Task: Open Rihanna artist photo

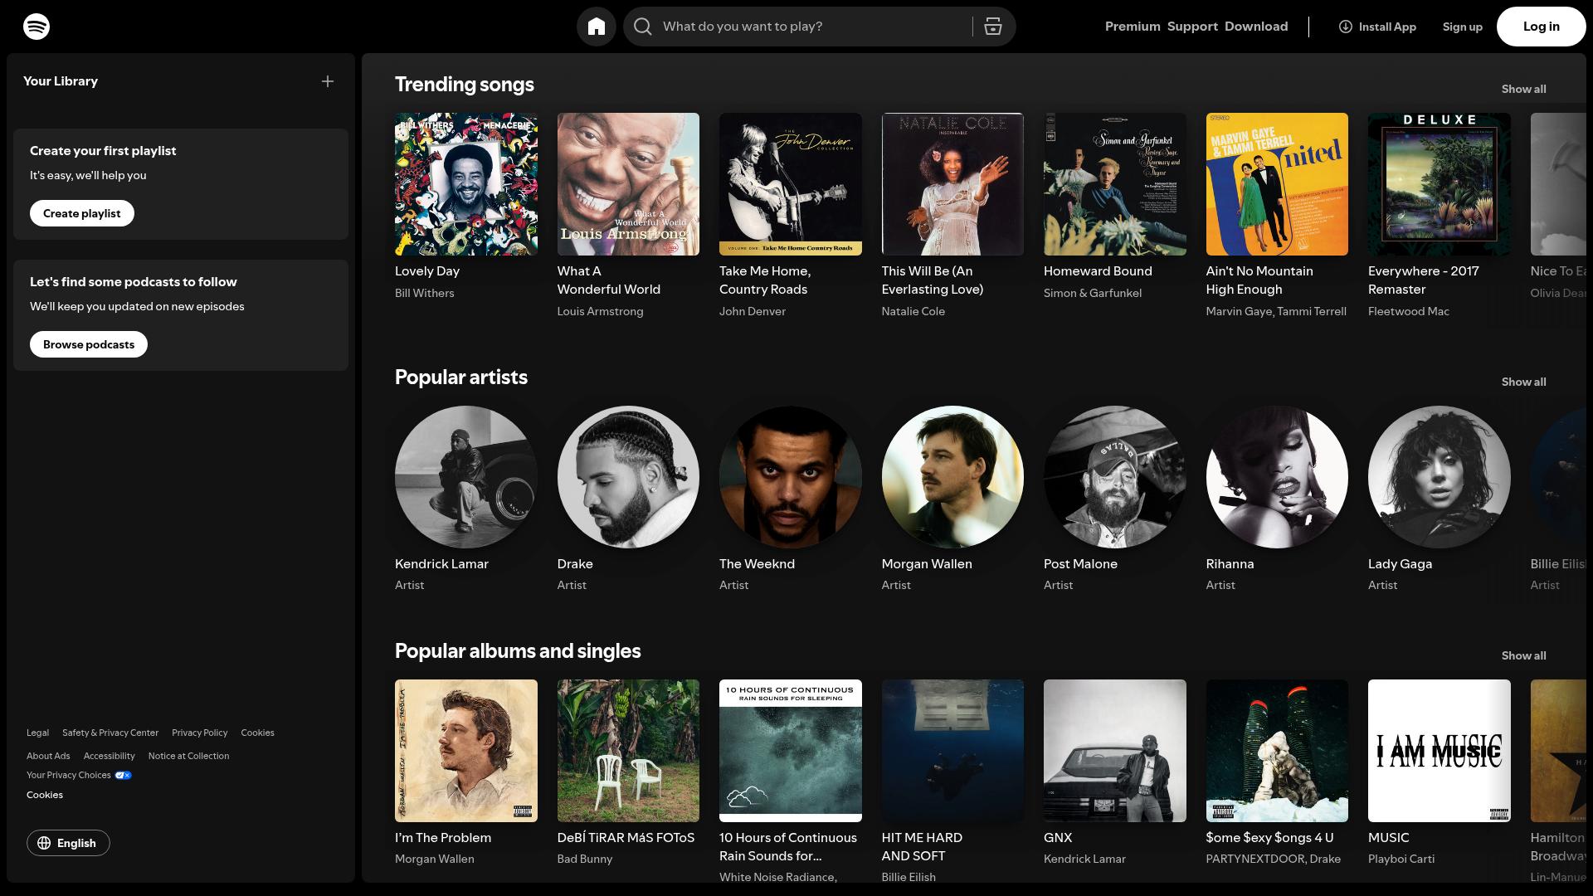Action: pyautogui.click(x=1277, y=477)
